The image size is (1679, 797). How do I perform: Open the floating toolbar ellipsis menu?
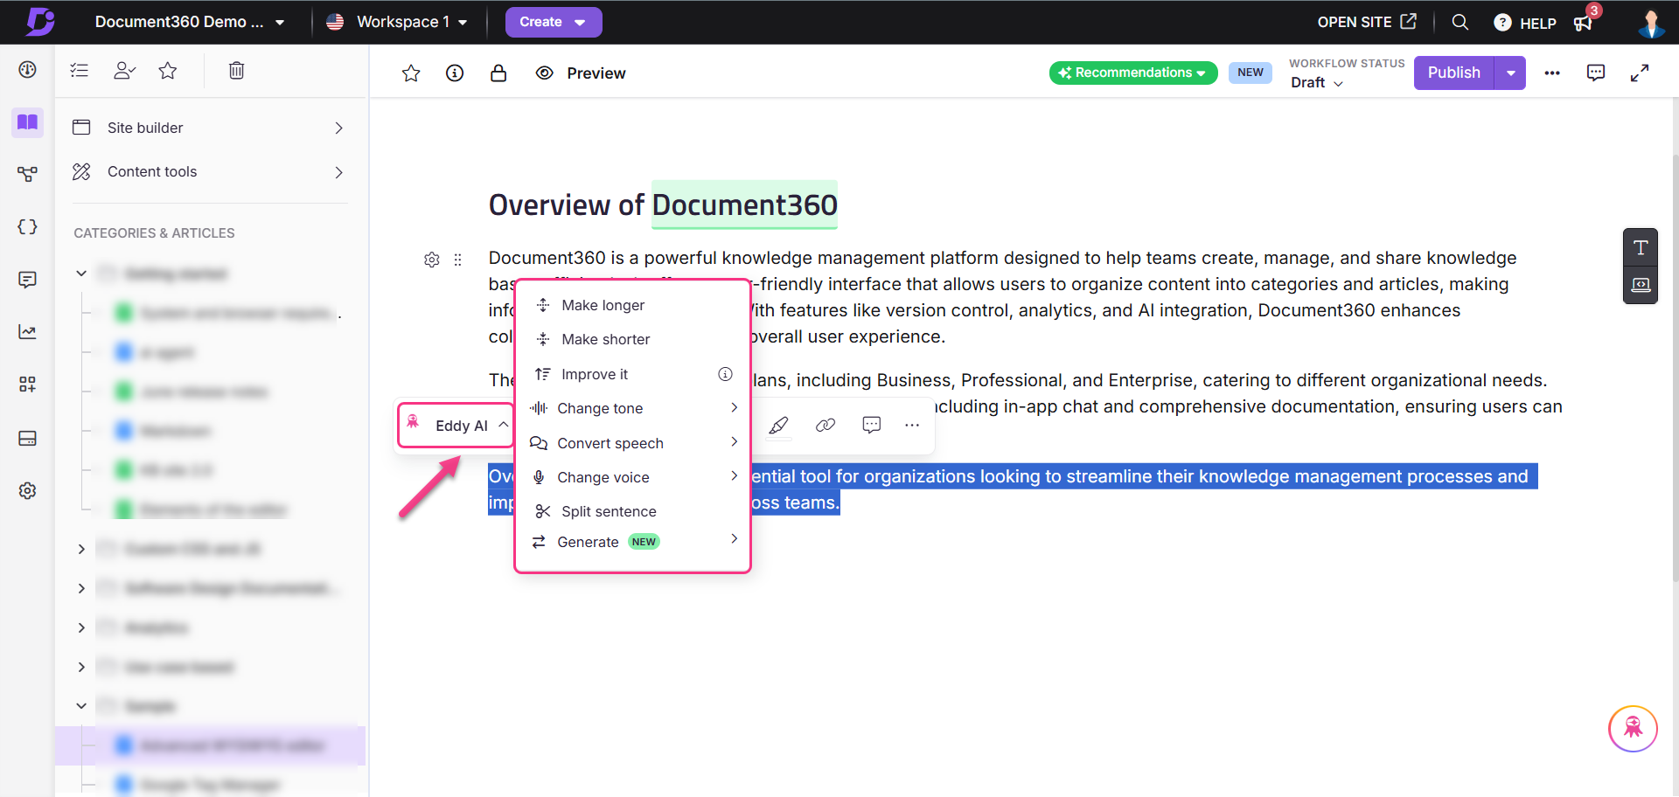pyautogui.click(x=912, y=426)
